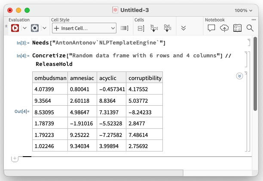Open the 100% zoom magnification menu
This screenshot has height=181, width=263.
[x=247, y=10]
